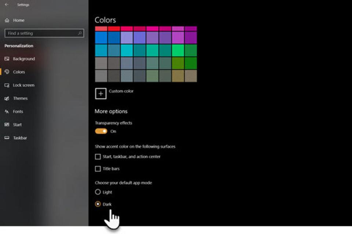
Task: Select the golden-olive swatch in bottom row
Action: tap(178, 76)
